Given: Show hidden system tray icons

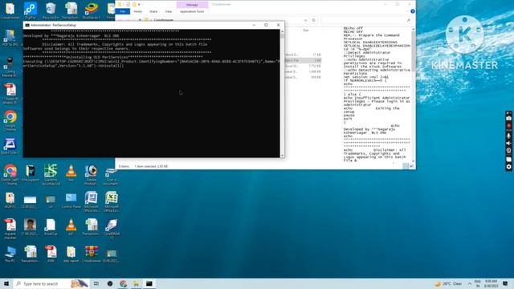Looking at the screenshot, I should (x=469, y=283).
